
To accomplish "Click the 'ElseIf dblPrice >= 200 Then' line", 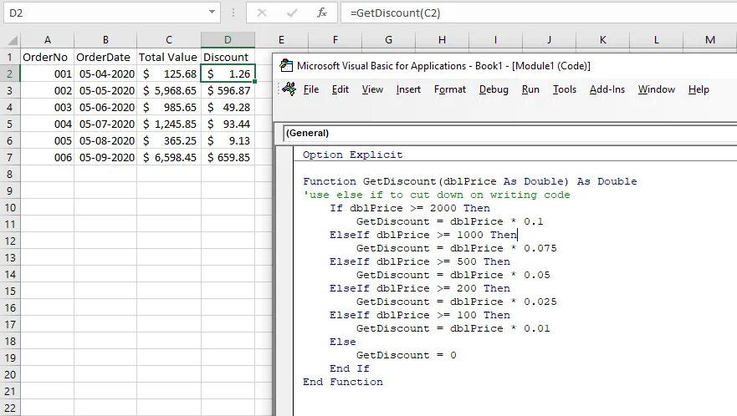I will pos(420,288).
